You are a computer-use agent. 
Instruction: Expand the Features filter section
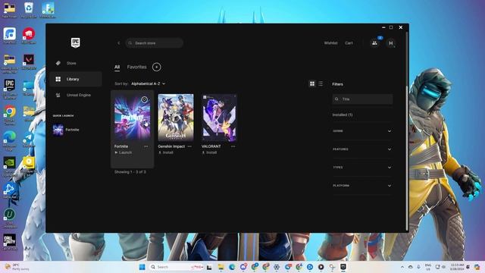point(362,149)
